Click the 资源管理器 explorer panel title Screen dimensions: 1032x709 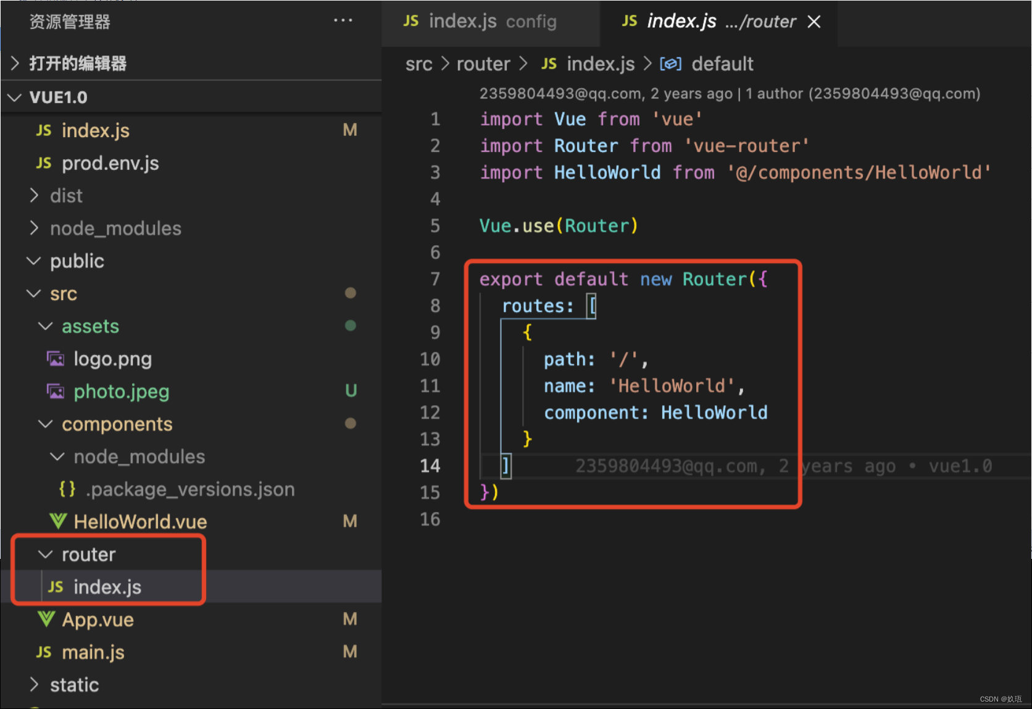70,22
